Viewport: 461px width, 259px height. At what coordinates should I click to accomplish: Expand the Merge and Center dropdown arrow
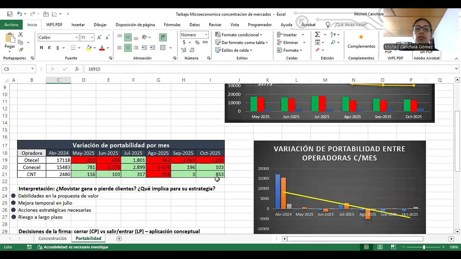coord(170,47)
